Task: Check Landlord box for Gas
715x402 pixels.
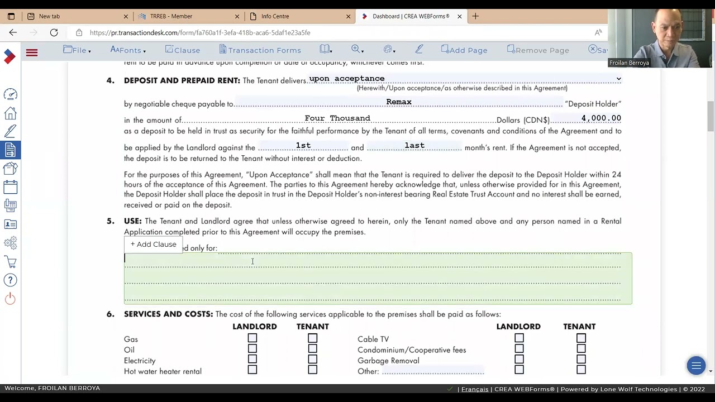Action: pyautogui.click(x=252, y=338)
